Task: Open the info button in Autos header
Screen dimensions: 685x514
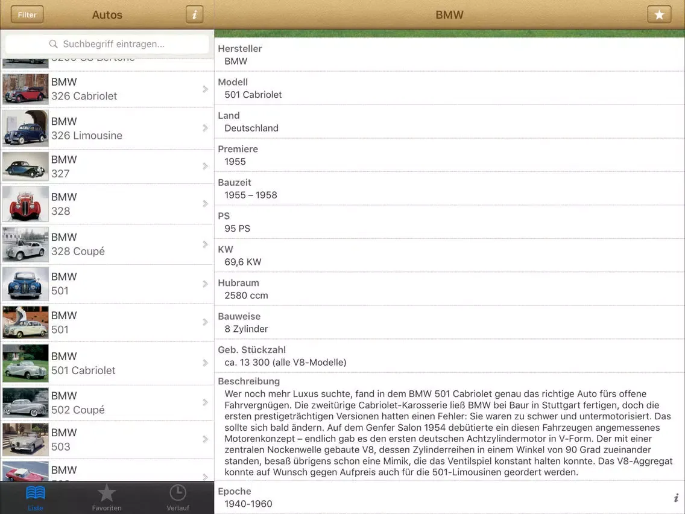Action: click(x=194, y=14)
